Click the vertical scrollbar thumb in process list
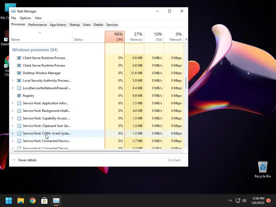 186,83
